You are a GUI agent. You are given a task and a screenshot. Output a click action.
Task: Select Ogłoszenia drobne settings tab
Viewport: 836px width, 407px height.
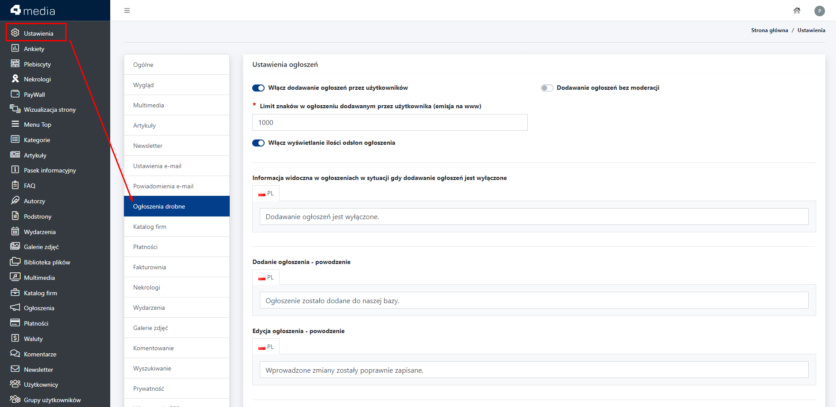coord(177,206)
